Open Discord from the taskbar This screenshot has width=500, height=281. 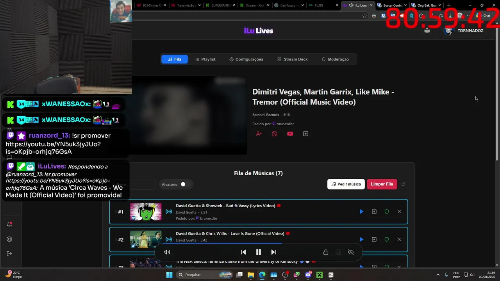point(308,275)
